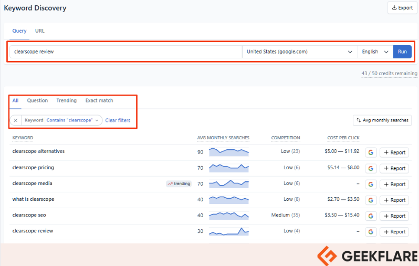
Task: Switch to the Query tab
Action: (x=19, y=31)
